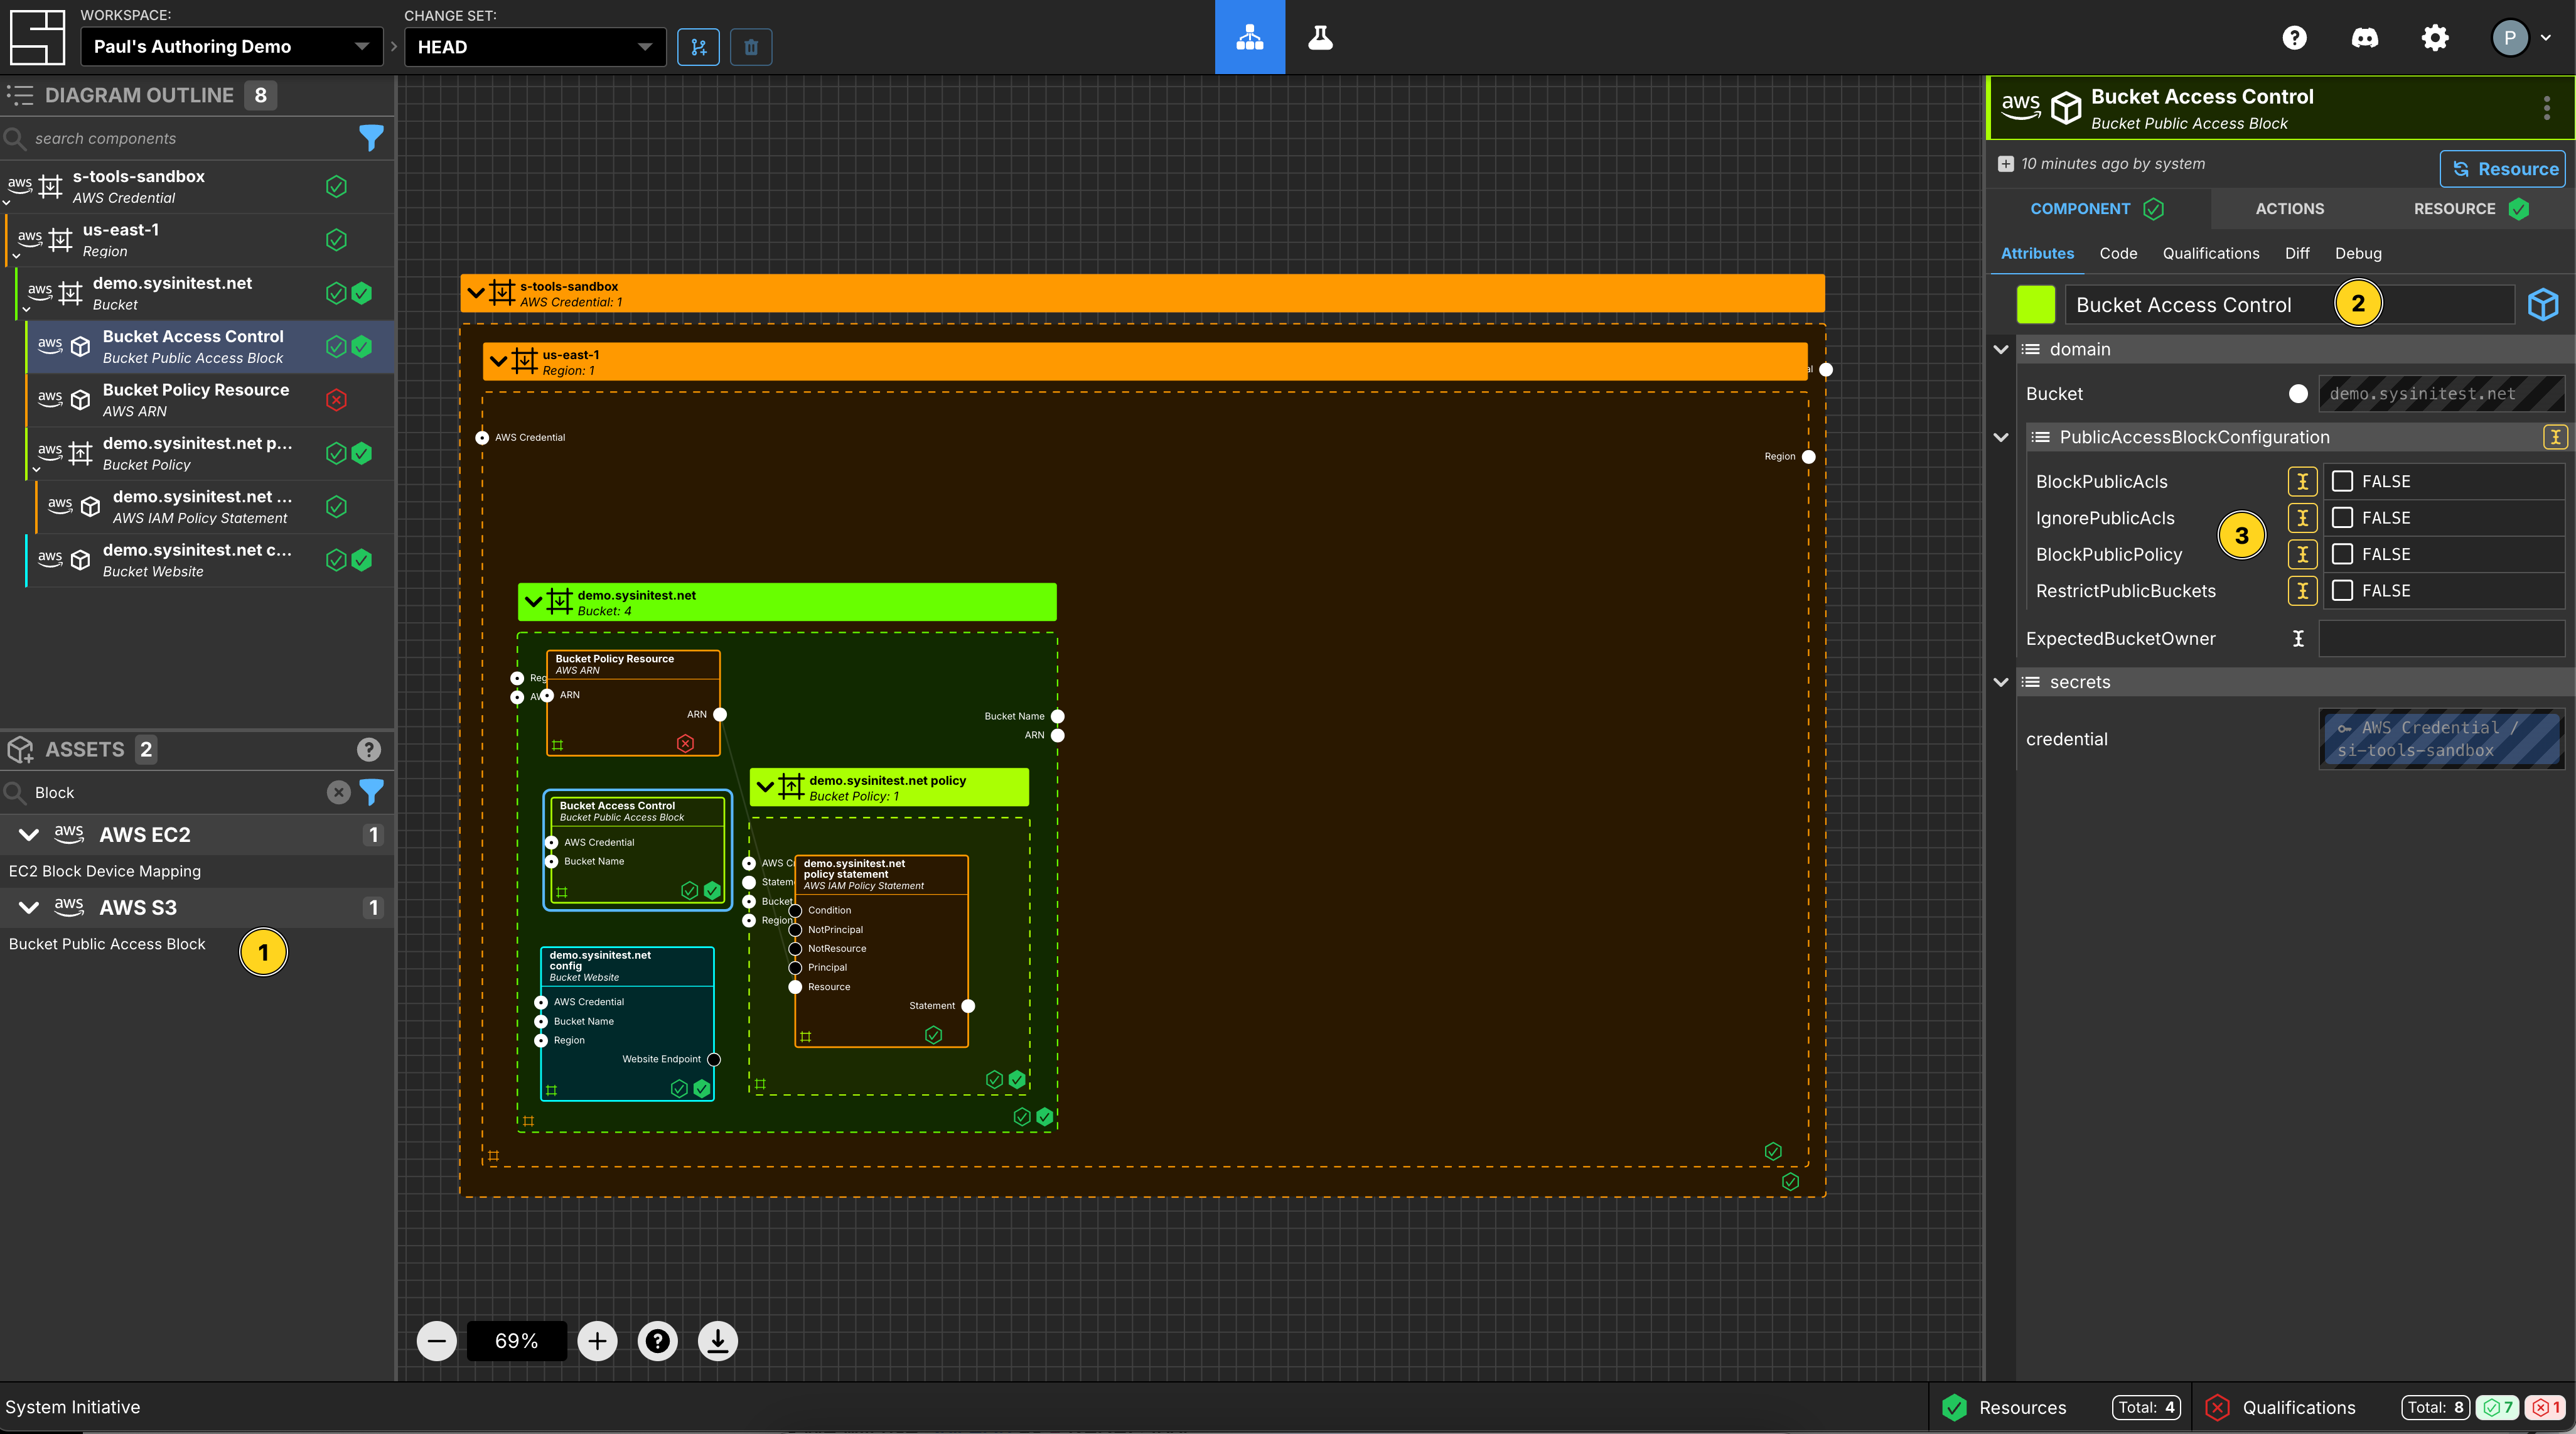The image size is (2576, 1434).
Task: Edit the Bucket Access Control name field
Action: pos(2289,304)
